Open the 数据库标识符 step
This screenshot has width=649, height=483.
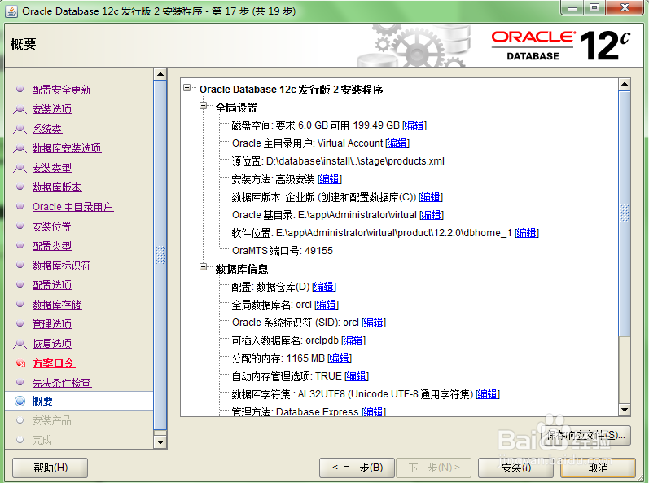tap(62, 266)
